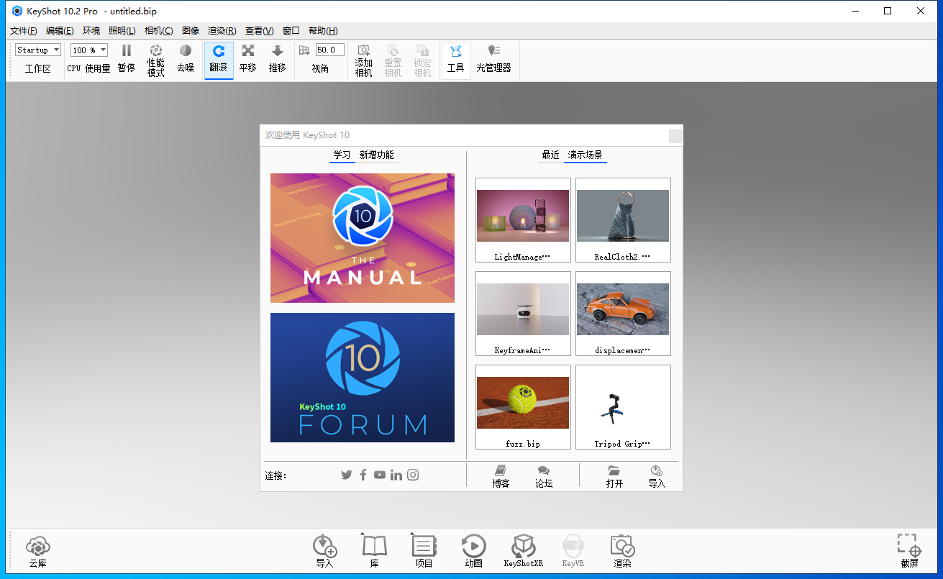Screen dimensions: 943x579
Task: Open the KeyframeAni demo scene
Action: 523,314
